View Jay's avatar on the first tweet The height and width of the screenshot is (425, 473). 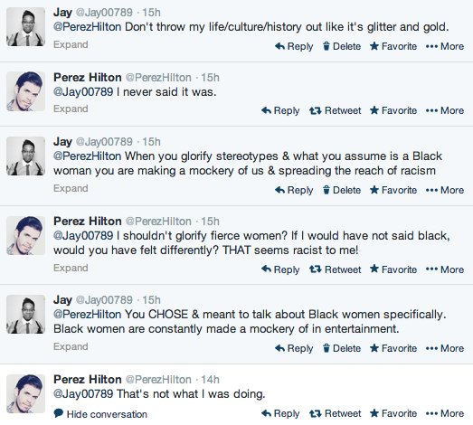(x=25, y=27)
